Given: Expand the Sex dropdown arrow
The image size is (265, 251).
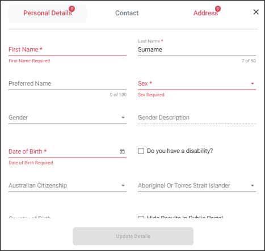Looking at the screenshot, I should coord(253,83).
